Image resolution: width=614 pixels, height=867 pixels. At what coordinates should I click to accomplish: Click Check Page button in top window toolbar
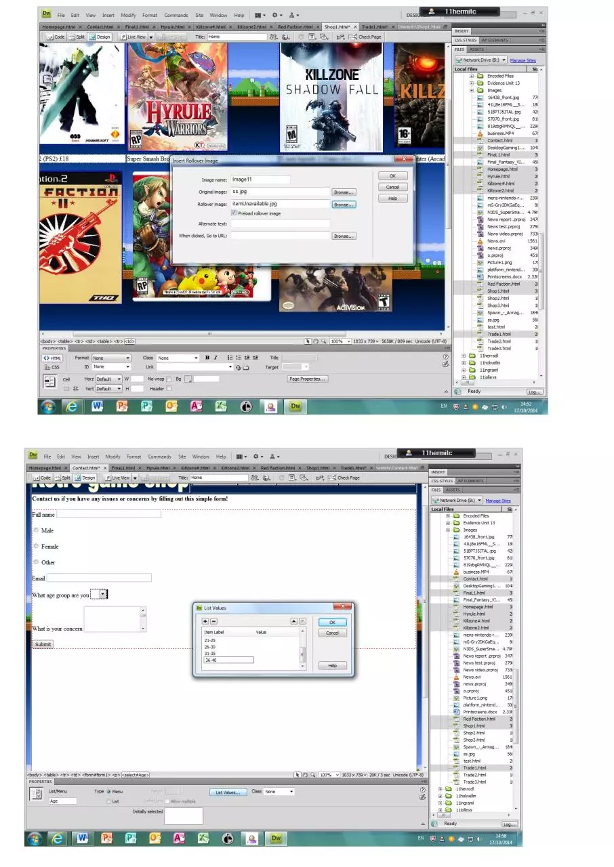pos(365,37)
